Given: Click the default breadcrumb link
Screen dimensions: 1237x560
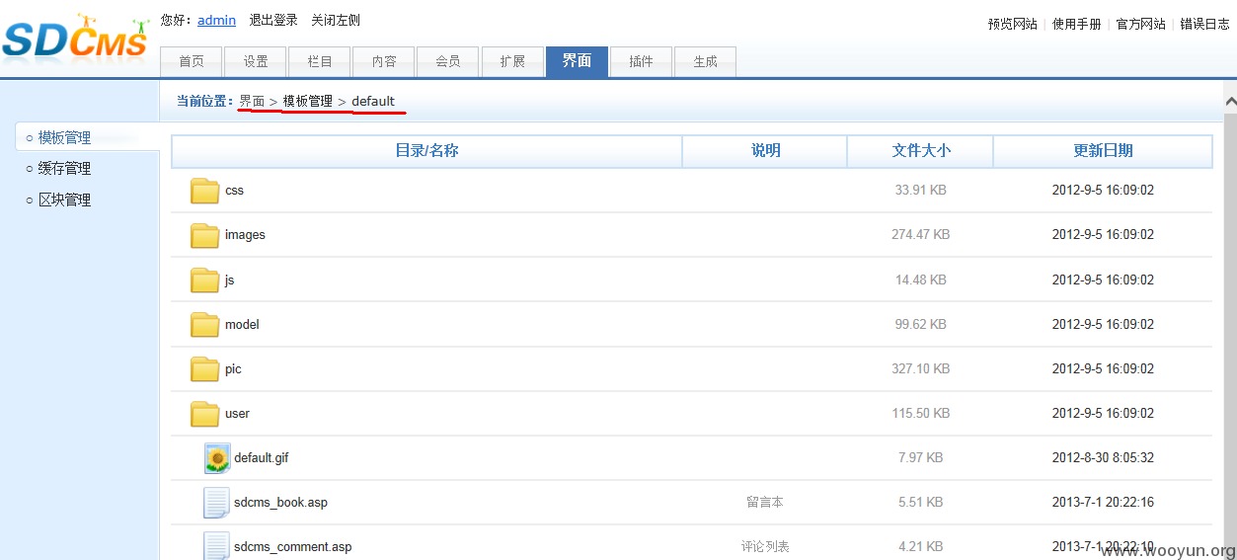Looking at the screenshot, I should 373,101.
